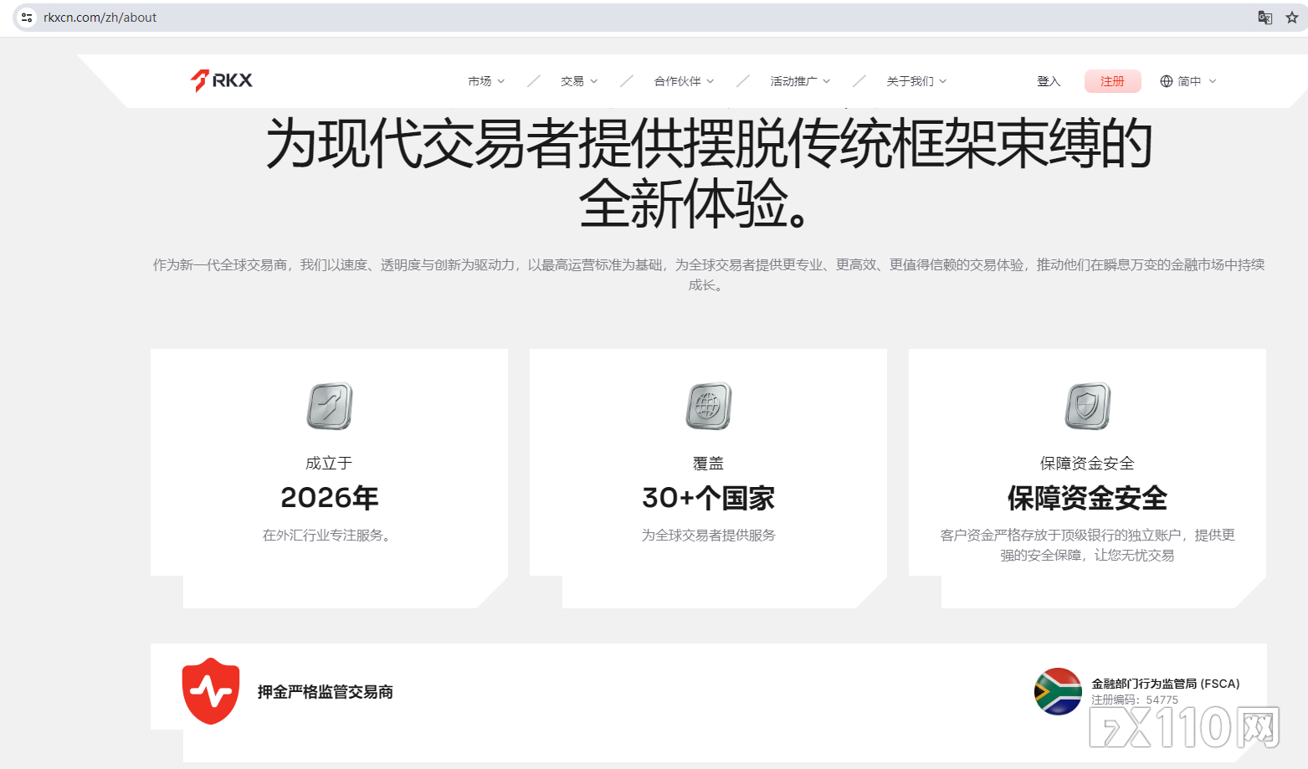The width and height of the screenshot is (1308, 769).
Task: Click the 成立于 label
Action: [329, 463]
